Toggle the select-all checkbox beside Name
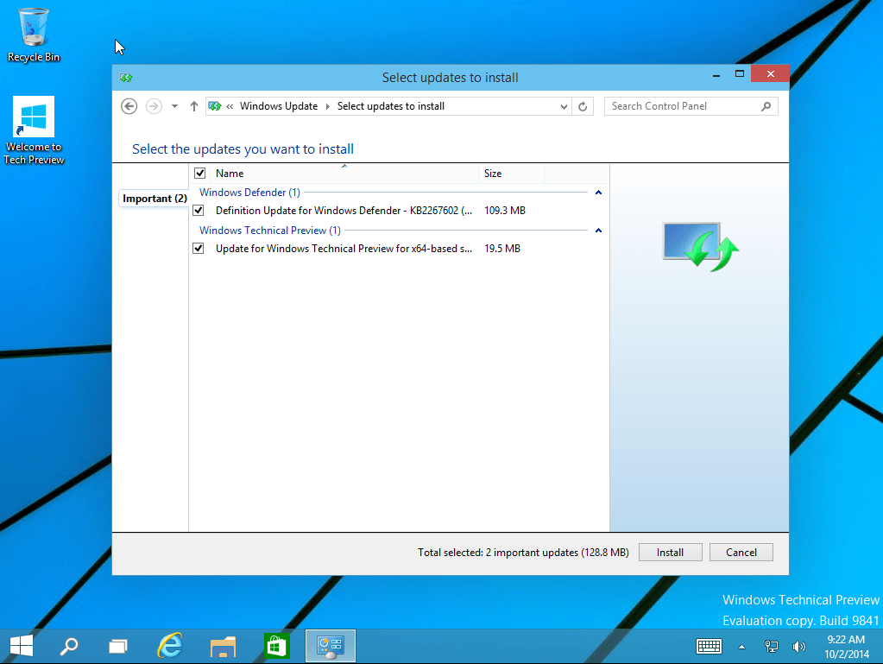 pyautogui.click(x=200, y=173)
